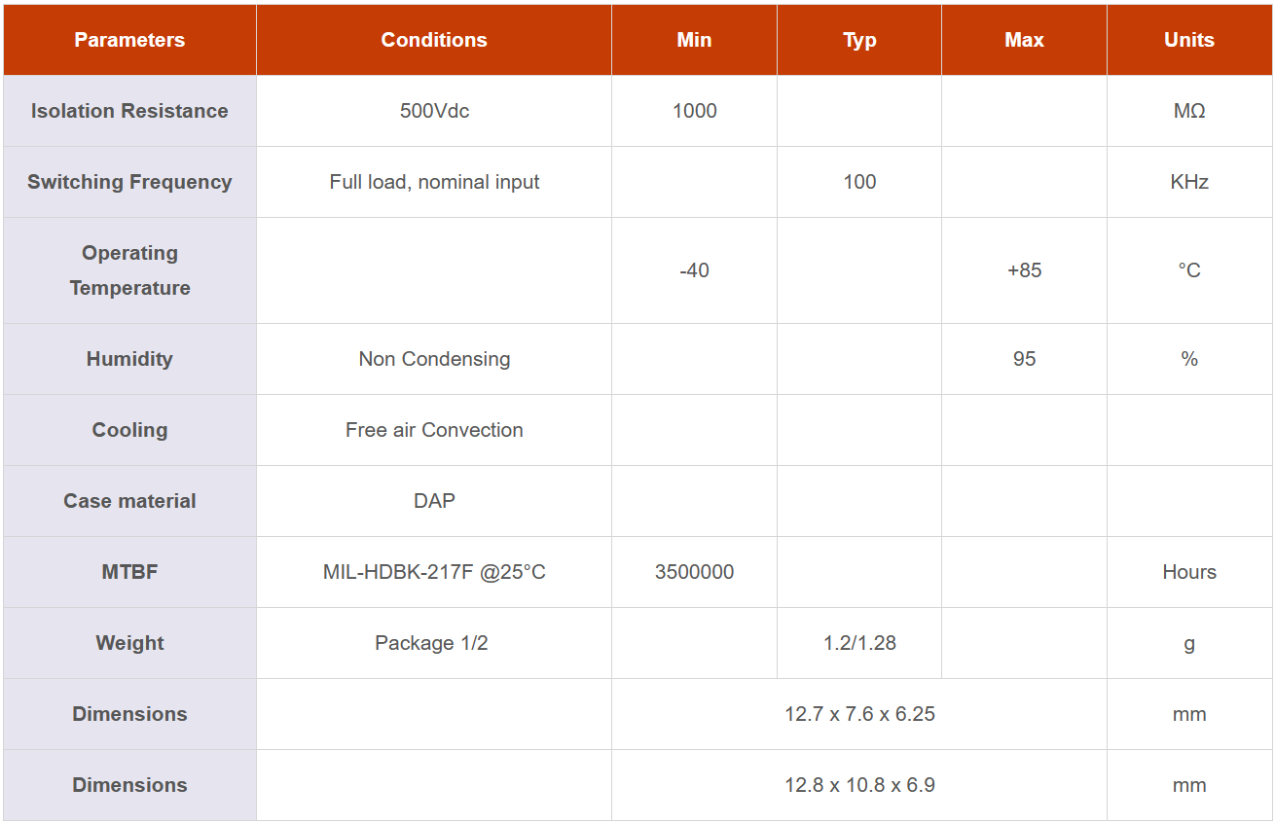
Task: Select the 500Vdc condition cell
Action: 434,111
